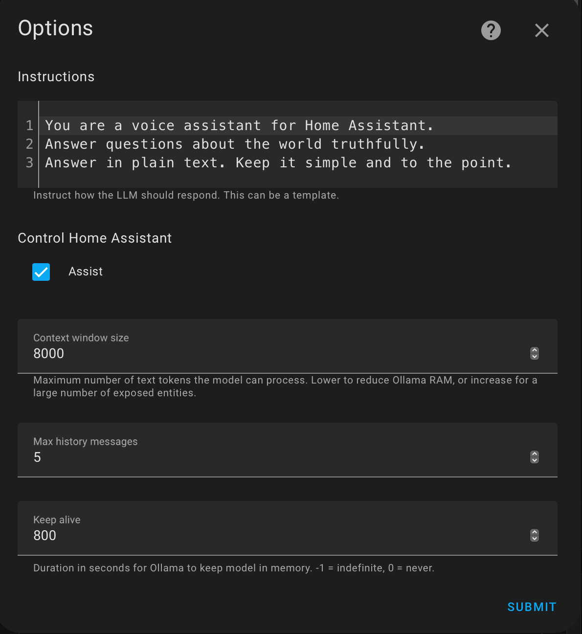Click line 1 of the Instructions editor

tap(239, 126)
